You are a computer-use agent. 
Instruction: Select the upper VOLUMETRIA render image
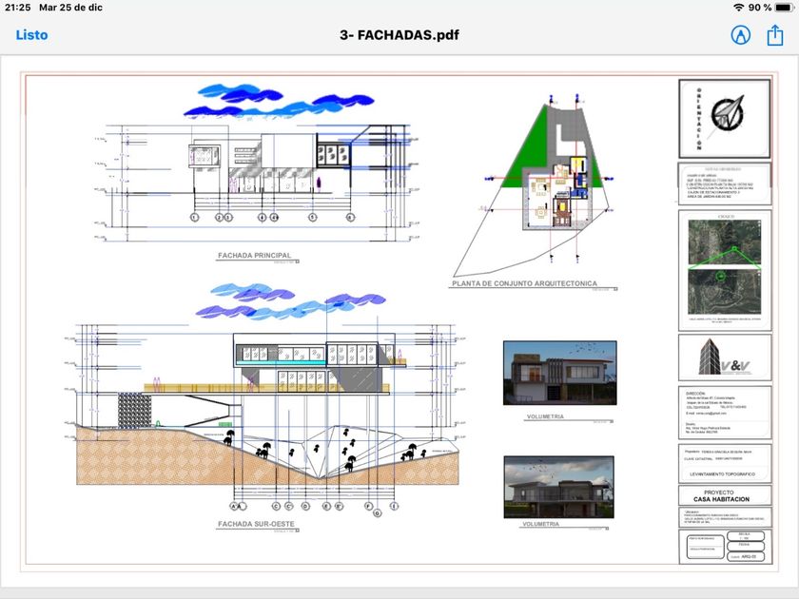(560, 373)
